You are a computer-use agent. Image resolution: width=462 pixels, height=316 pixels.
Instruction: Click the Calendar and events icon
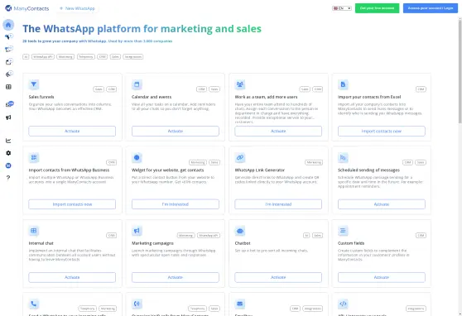pos(137,84)
